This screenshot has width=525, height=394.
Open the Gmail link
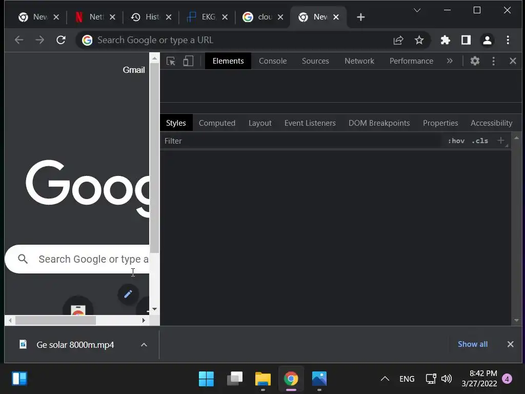click(x=134, y=70)
